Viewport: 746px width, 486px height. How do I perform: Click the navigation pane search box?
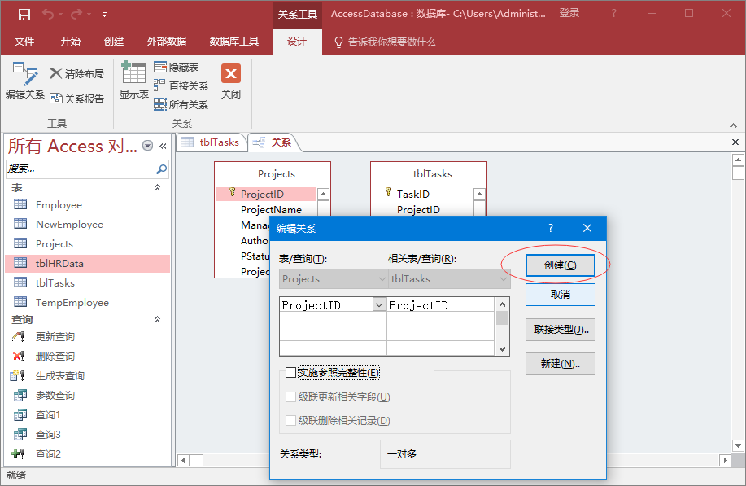click(80, 169)
